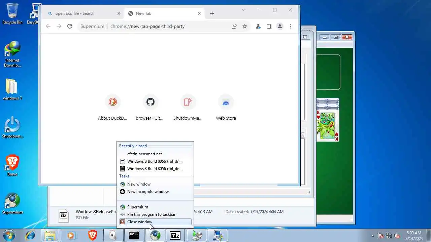The width and height of the screenshot is (431, 242).
Task: Click the empty card slot in Solitaire
Action: [328, 72]
